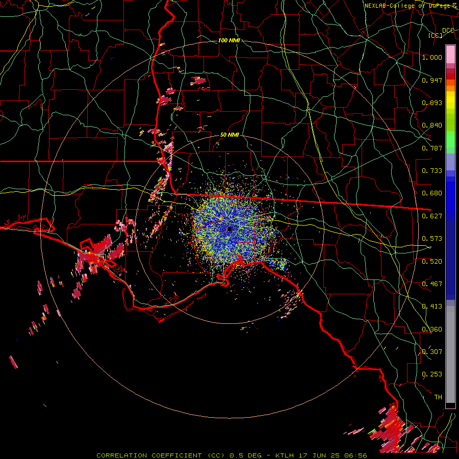Viewport: 459px width, 459px height.
Task: Select the 0.573 scale value
Action: click(x=432, y=239)
